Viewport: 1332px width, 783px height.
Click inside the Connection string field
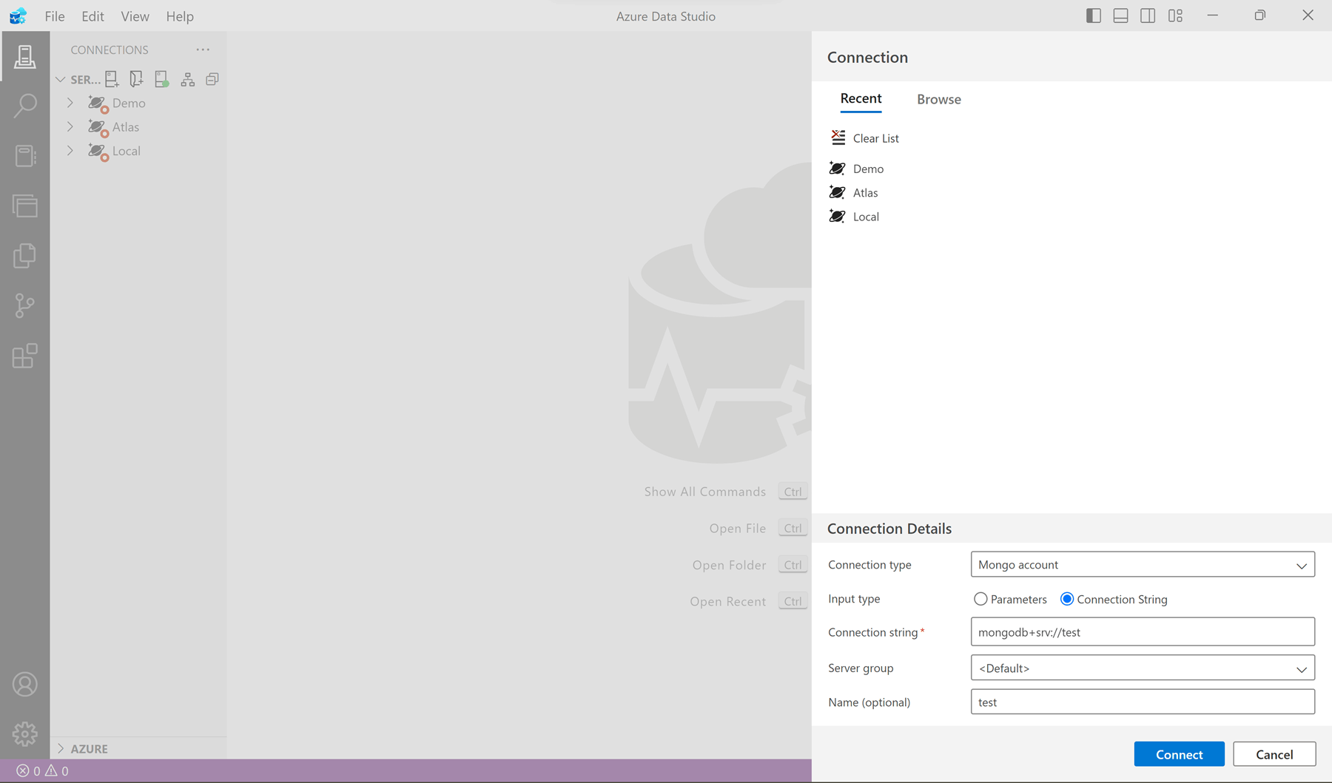pos(1142,631)
